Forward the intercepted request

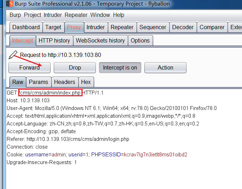[30, 68]
